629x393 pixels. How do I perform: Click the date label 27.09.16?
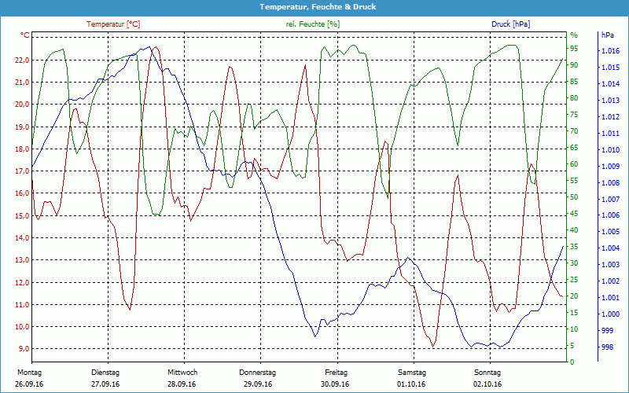[105, 384]
